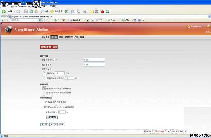Click the Surveillance Station camera logo
The width and height of the screenshot is (211, 138).
tap(9, 30)
